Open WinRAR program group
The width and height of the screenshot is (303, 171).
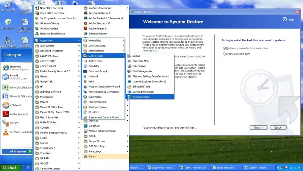pyautogui.click(x=57, y=158)
